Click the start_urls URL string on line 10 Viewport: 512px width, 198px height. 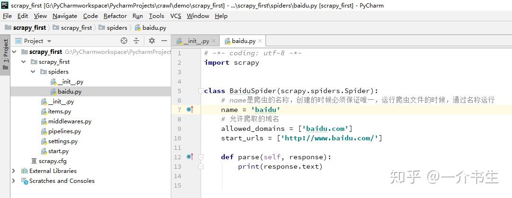[329, 138]
